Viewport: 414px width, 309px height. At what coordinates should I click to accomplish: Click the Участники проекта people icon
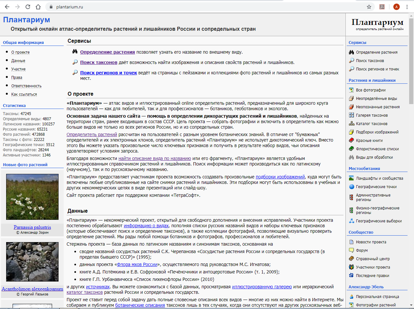[x=352, y=267]
